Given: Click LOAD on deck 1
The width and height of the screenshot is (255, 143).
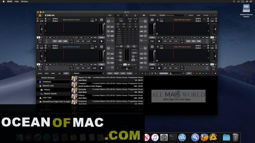Looking at the screenshot, I should click(x=102, y=37).
